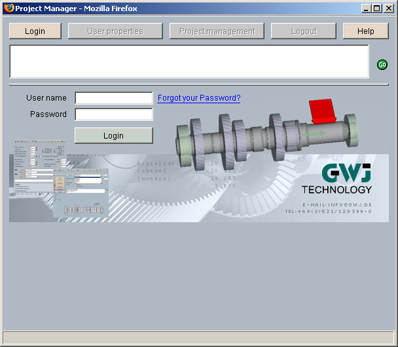Screen dimensions: 398x347
Task: Click the red arrow on the shaft
Action: [x=321, y=111]
